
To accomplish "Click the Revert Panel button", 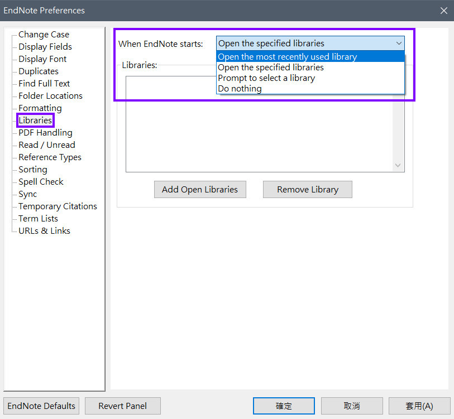I will 123,406.
